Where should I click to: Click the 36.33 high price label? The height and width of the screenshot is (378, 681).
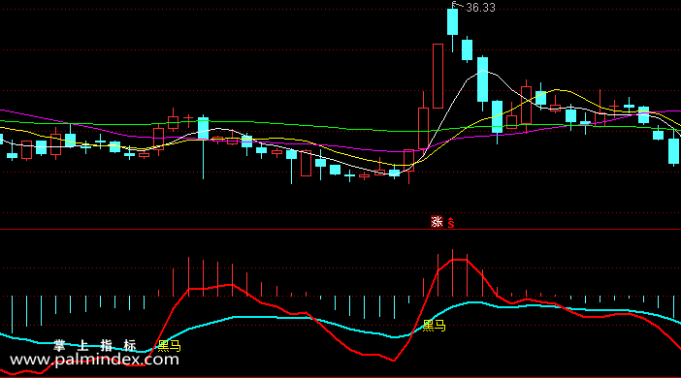pos(480,8)
